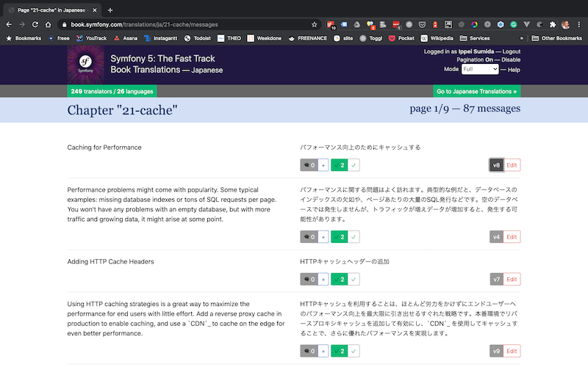The image size is (588, 367).
Task: Open the v9 version history button
Action: (x=496, y=352)
